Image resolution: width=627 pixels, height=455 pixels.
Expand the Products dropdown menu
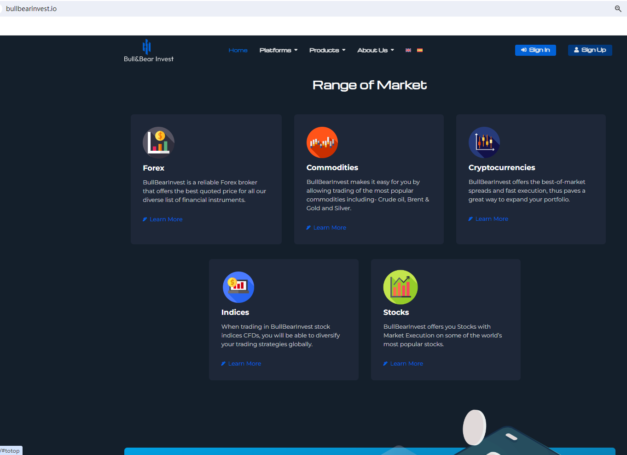(327, 50)
